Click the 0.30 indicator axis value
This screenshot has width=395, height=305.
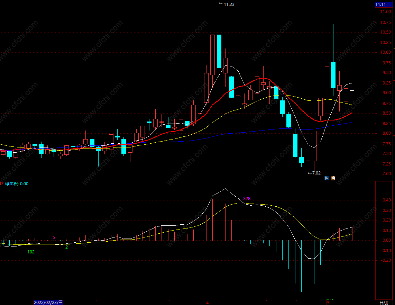[387, 210]
